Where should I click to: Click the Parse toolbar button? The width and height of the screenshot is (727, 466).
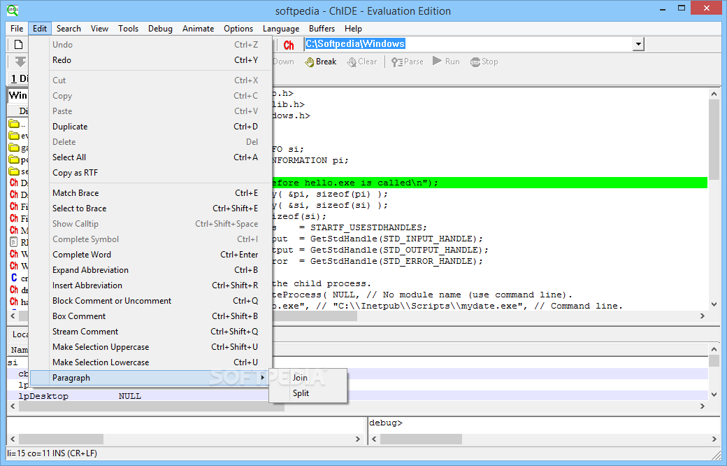(407, 62)
